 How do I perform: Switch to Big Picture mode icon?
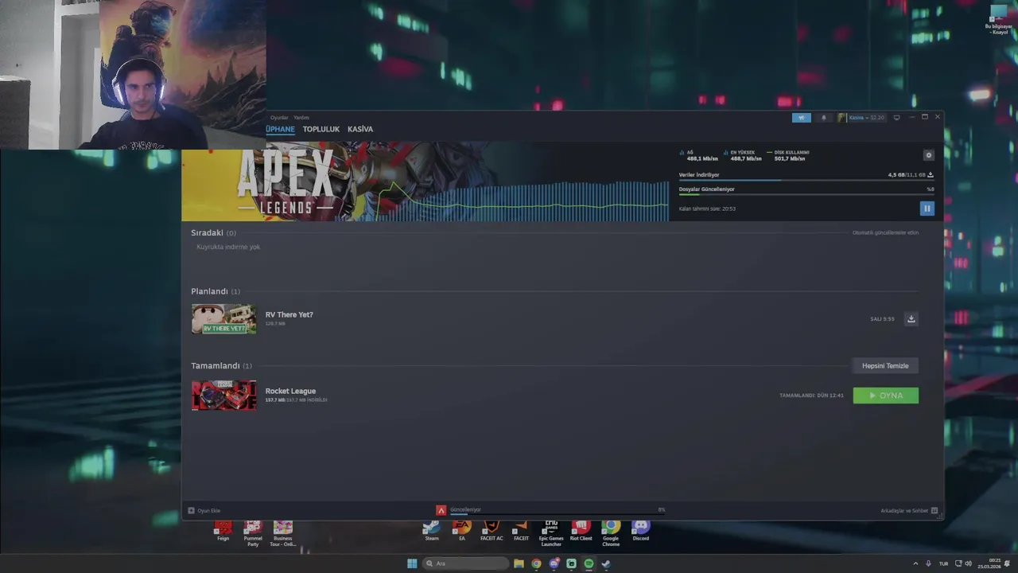(x=896, y=118)
